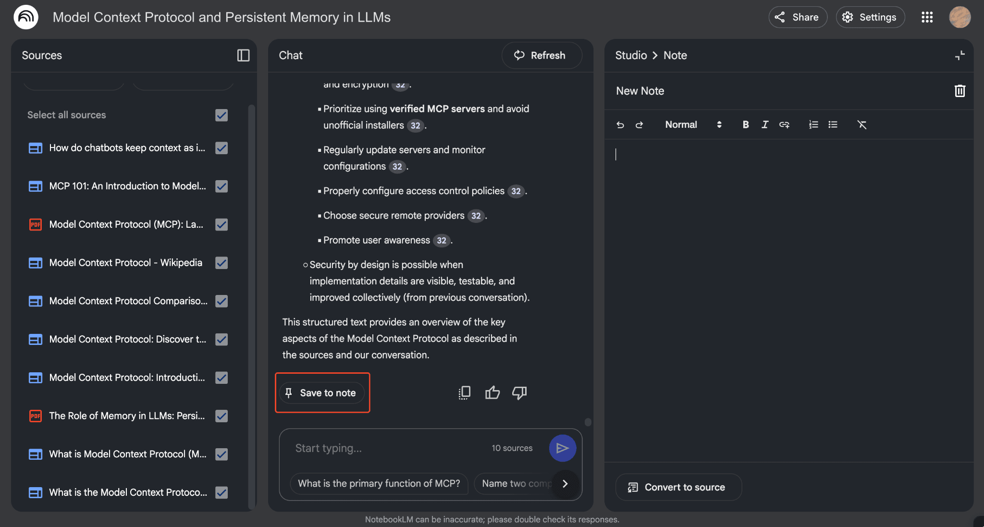Click the Sources panel scrollbar
The image size is (984, 527).
click(251, 306)
